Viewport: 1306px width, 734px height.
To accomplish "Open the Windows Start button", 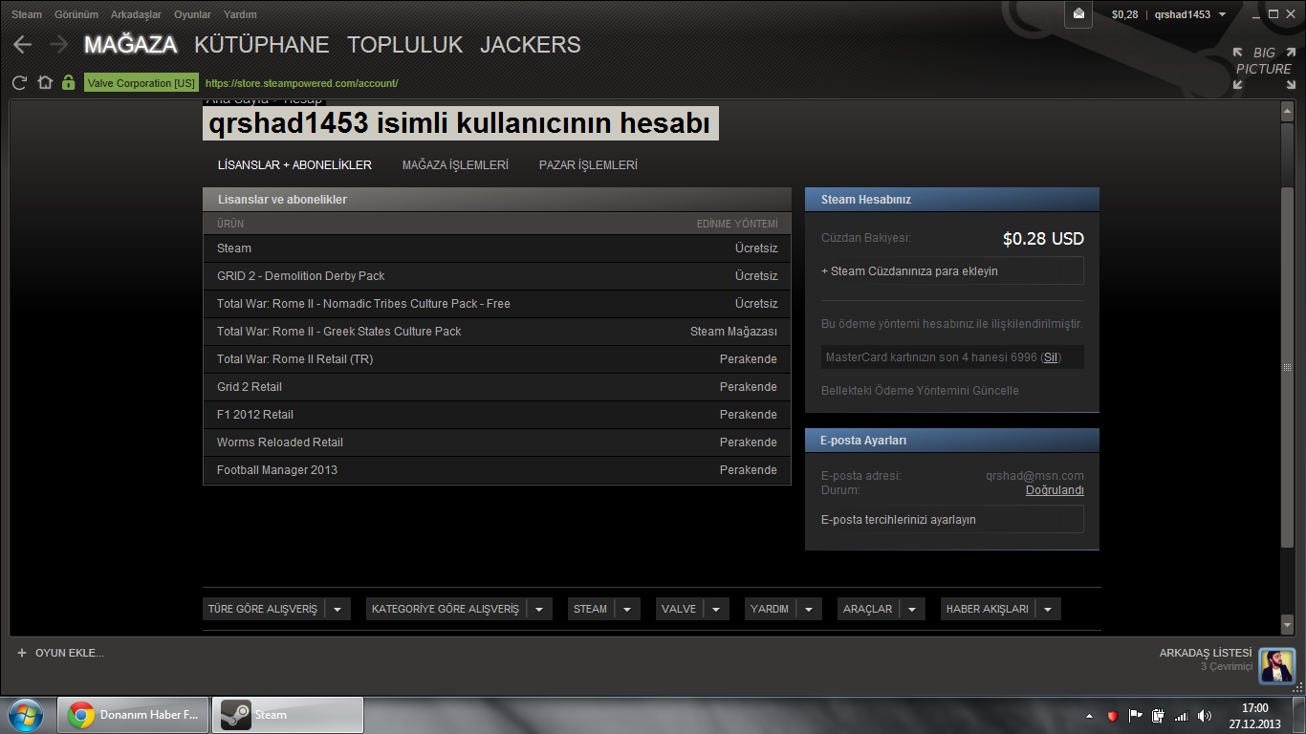I will coord(26,715).
